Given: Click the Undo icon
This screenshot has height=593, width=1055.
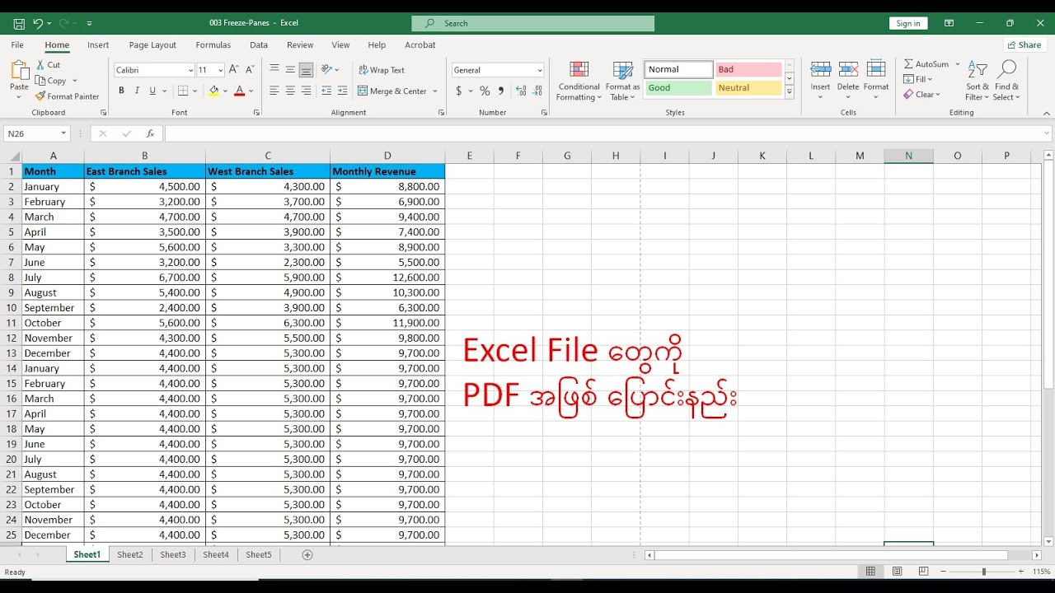Looking at the screenshot, I should click(38, 23).
